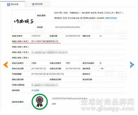Viewport: 138px width, 115px height.
Task: Click the blurred agency name field
Action: 45,85
